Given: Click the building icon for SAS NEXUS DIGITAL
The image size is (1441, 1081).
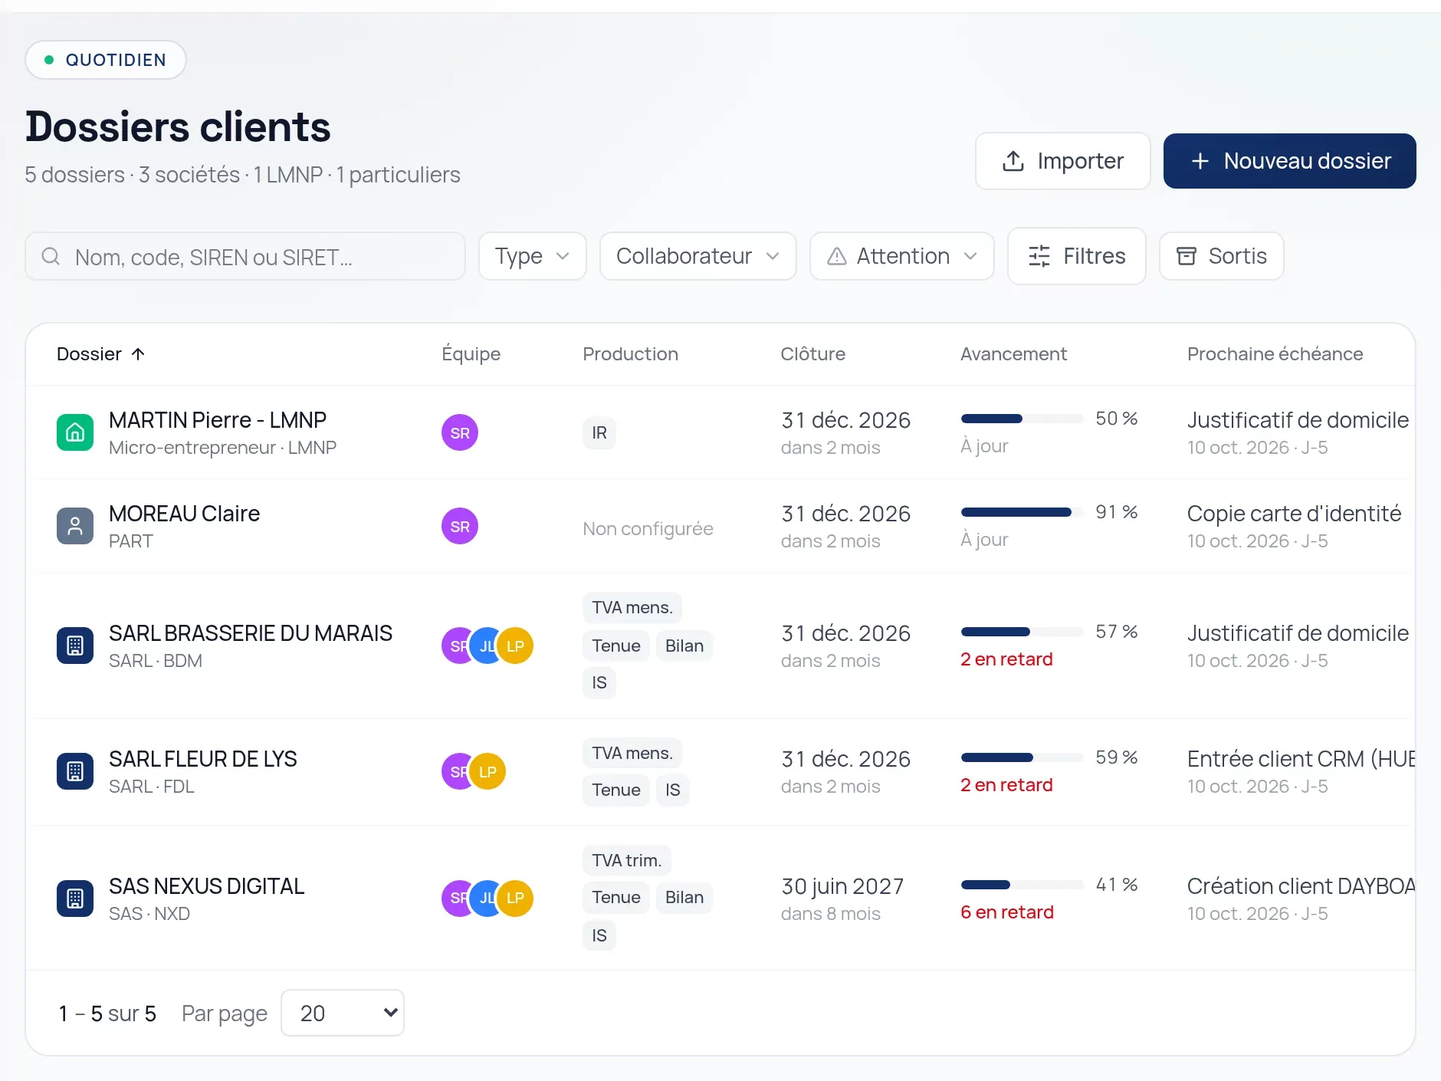Looking at the screenshot, I should coord(75,899).
